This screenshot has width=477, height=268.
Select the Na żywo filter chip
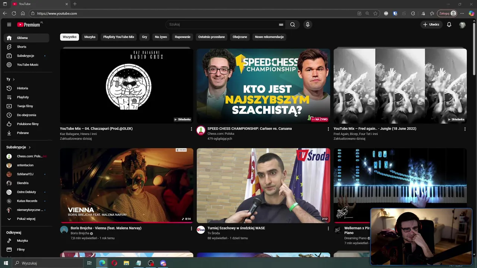pos(161,37)
